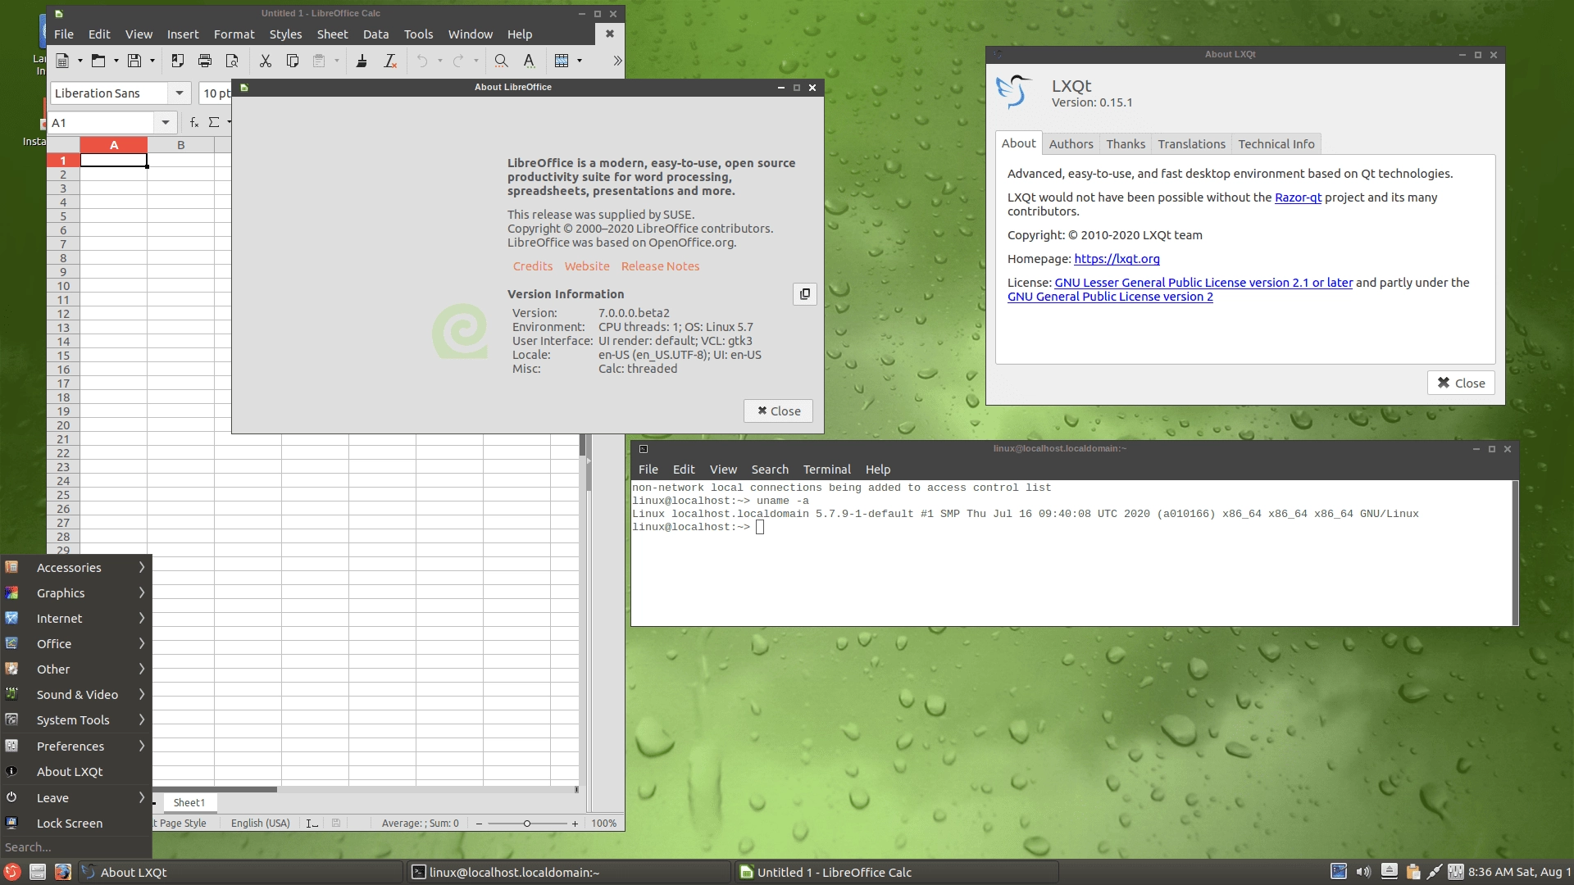Click the Spelling check icon
Image resolution: width=1574 pixels, height=885 pixels.
[529, 61]
